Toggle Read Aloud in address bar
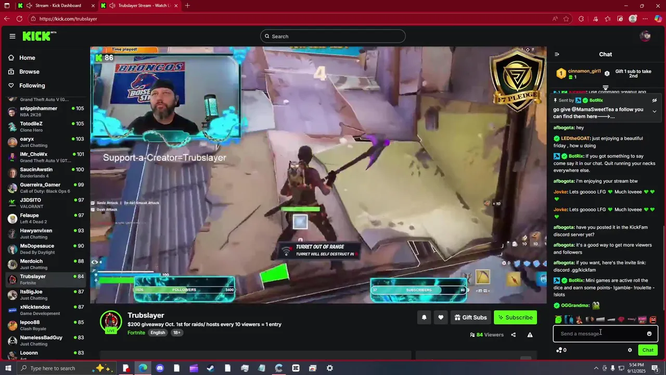Screen dimensions: 666x375 [x=555, y=19]
